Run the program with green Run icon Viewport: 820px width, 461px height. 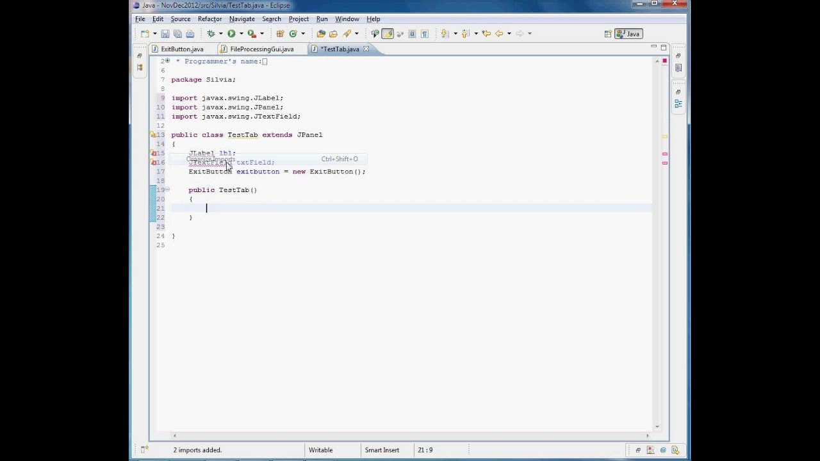231,33
